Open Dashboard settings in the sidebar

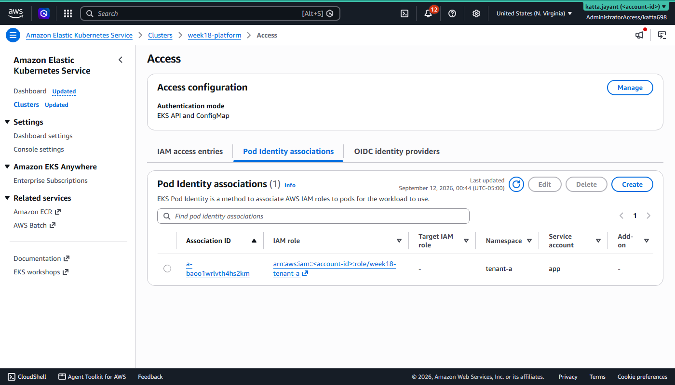point(43,136)
